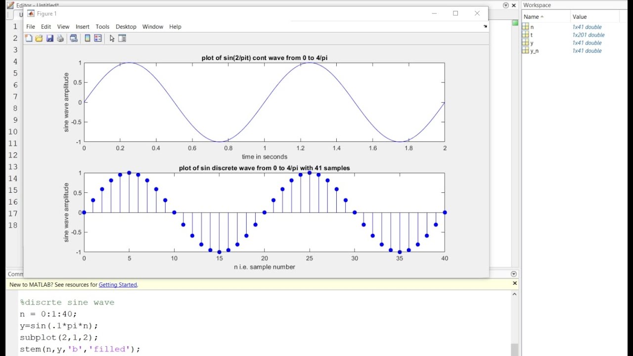Viewport: 633px width, 356px height.
Task: Click the 'n i.e. sample number' axis label
Action: [x=265, y=267]
